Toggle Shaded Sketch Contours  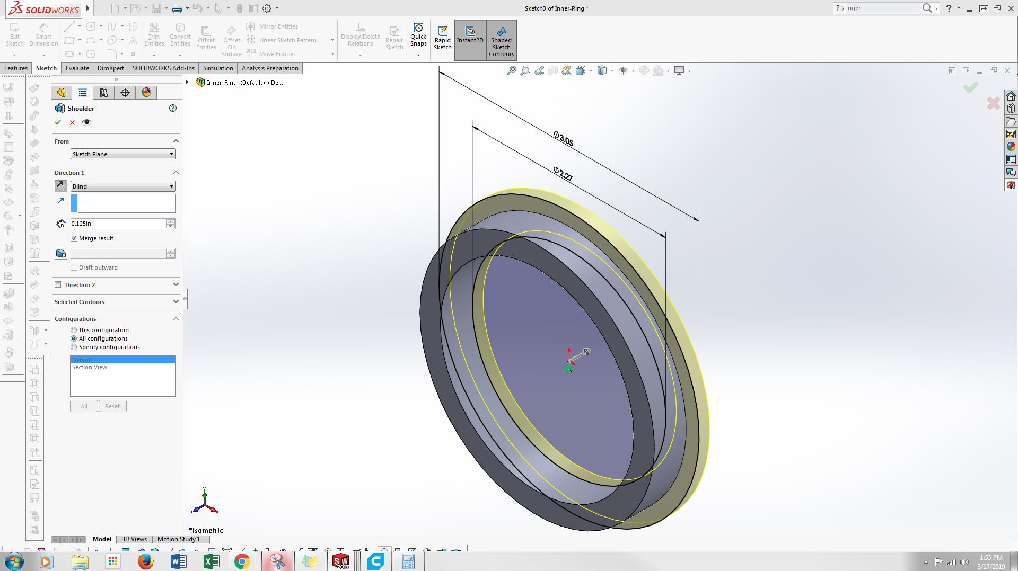pos(502,40)
